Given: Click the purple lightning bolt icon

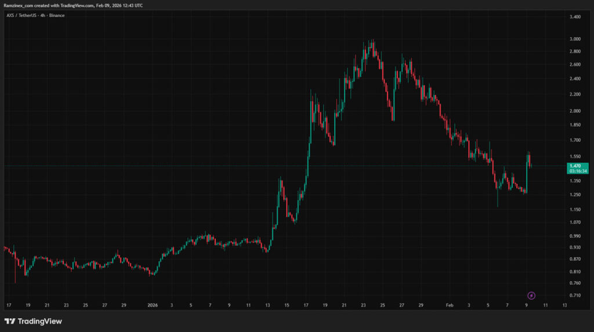Looking at the screenshot, I should point(531,295).
